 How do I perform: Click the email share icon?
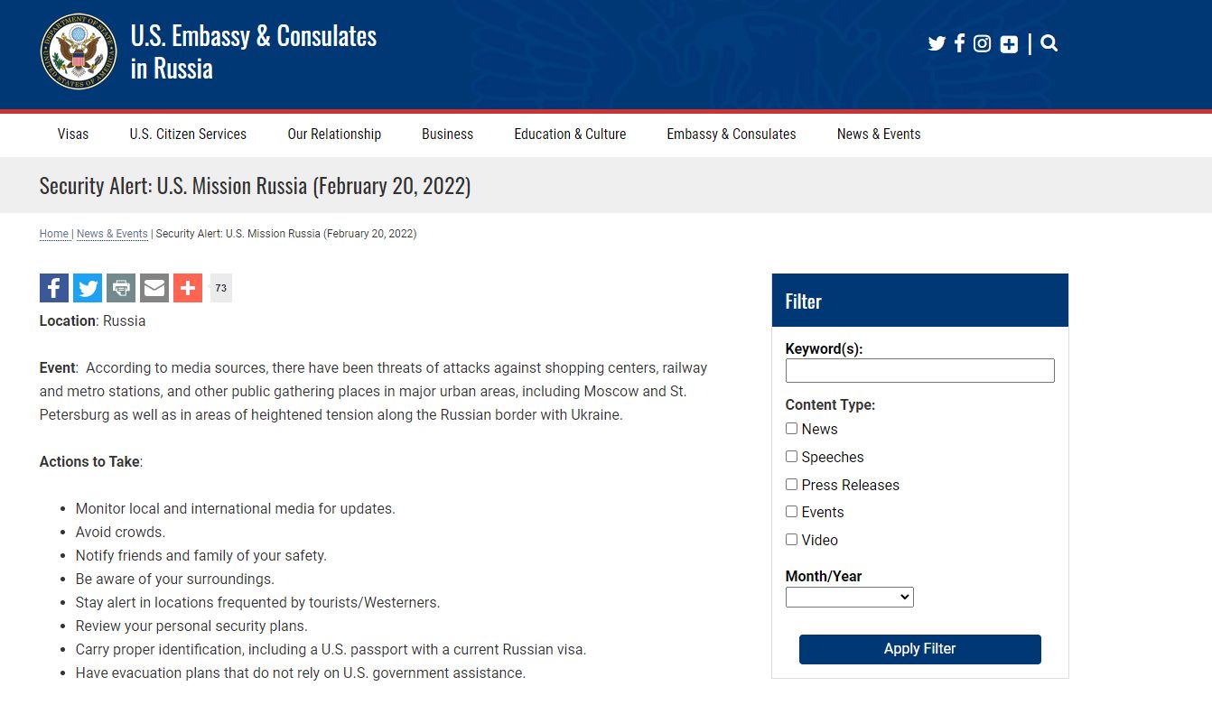(154, 288)
